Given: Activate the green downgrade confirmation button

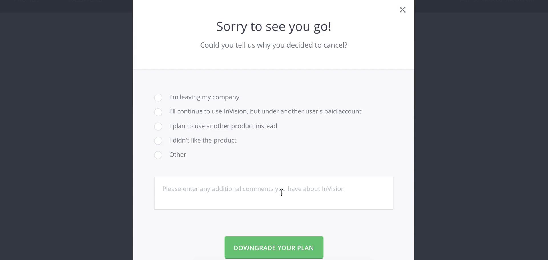Looking at the screenshot, I should click(273, 247).
